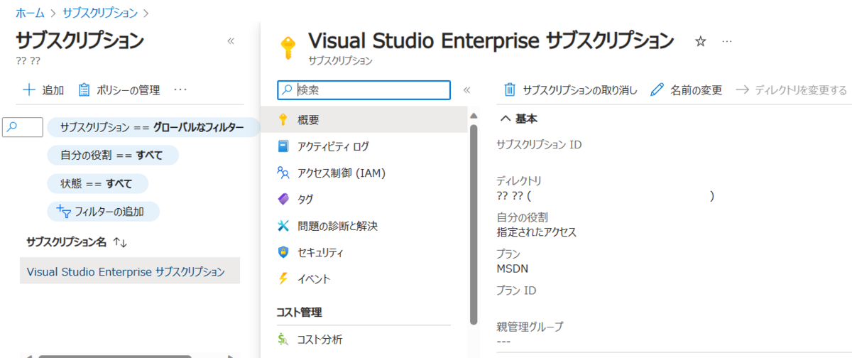The image size is (852, 358).
Task: Collapse the 基本 essentials section
Action: pyautogui.click(x=506, y=119)
